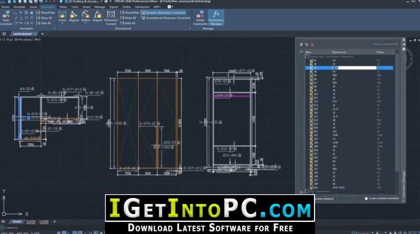This screenshot has height=234, width=420.
Task: Expand the Linear constraint dropdown arrow
Action: pos(62,23)
